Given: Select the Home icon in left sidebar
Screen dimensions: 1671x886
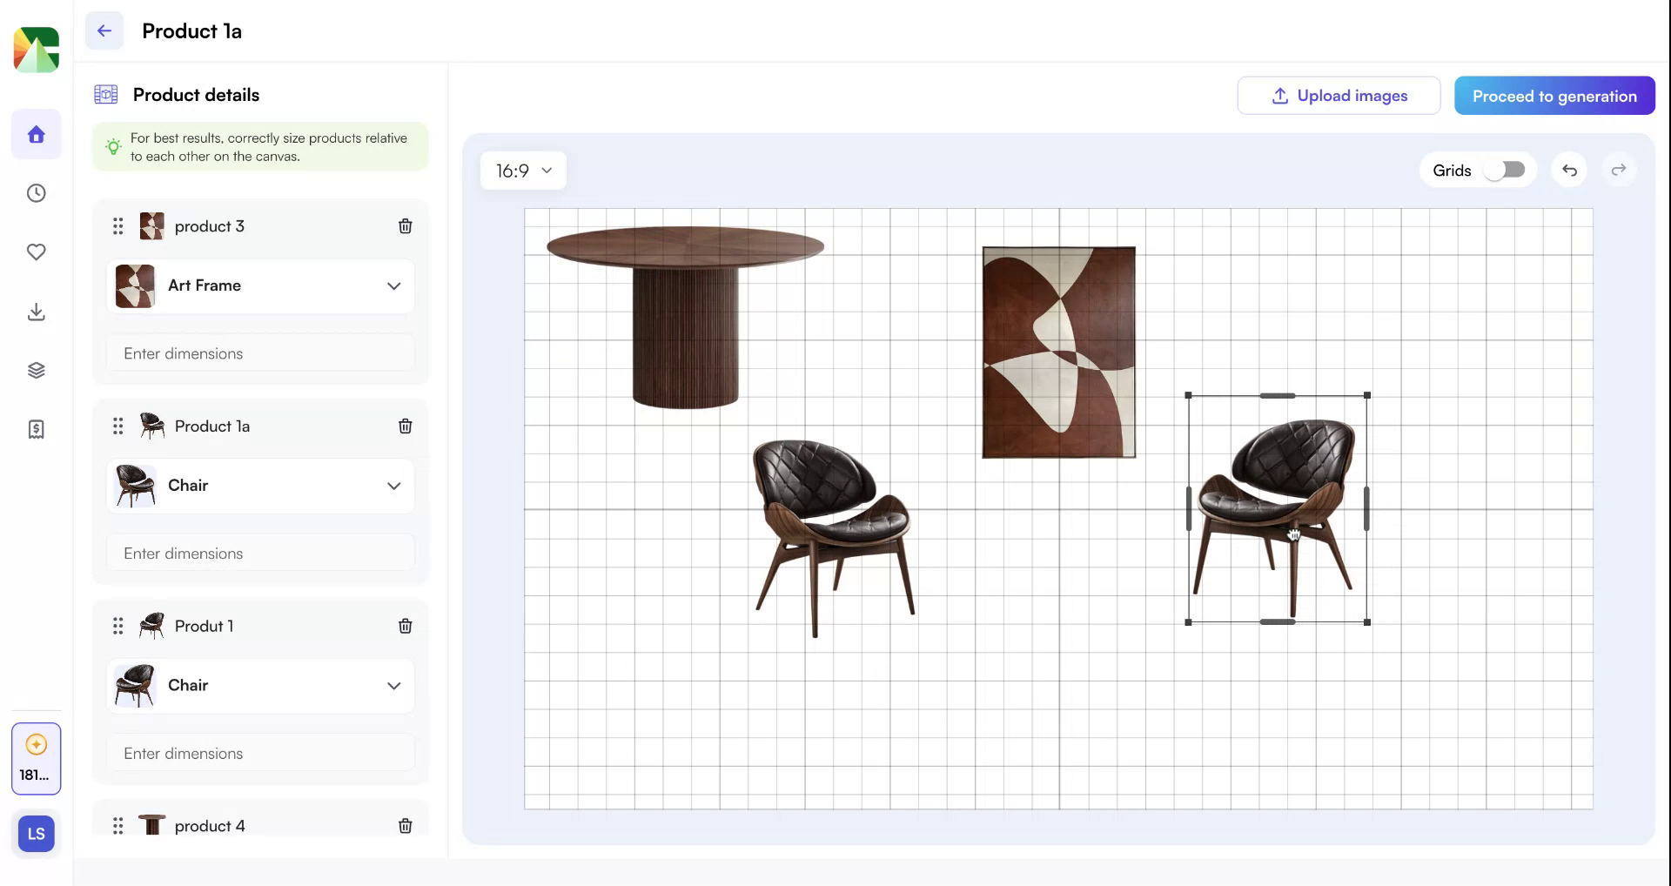Looking at the screenshot, I should point(36,134).
